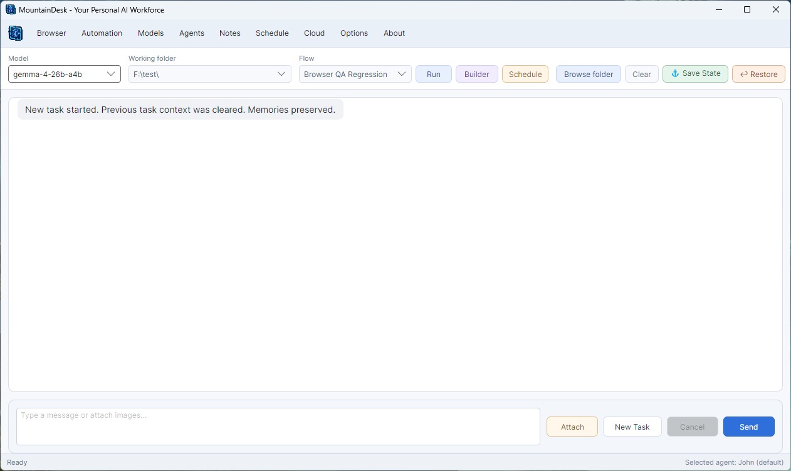Open the Models menu
The height and width of the screenshot is (471, 791).
[x=150, y=33]
